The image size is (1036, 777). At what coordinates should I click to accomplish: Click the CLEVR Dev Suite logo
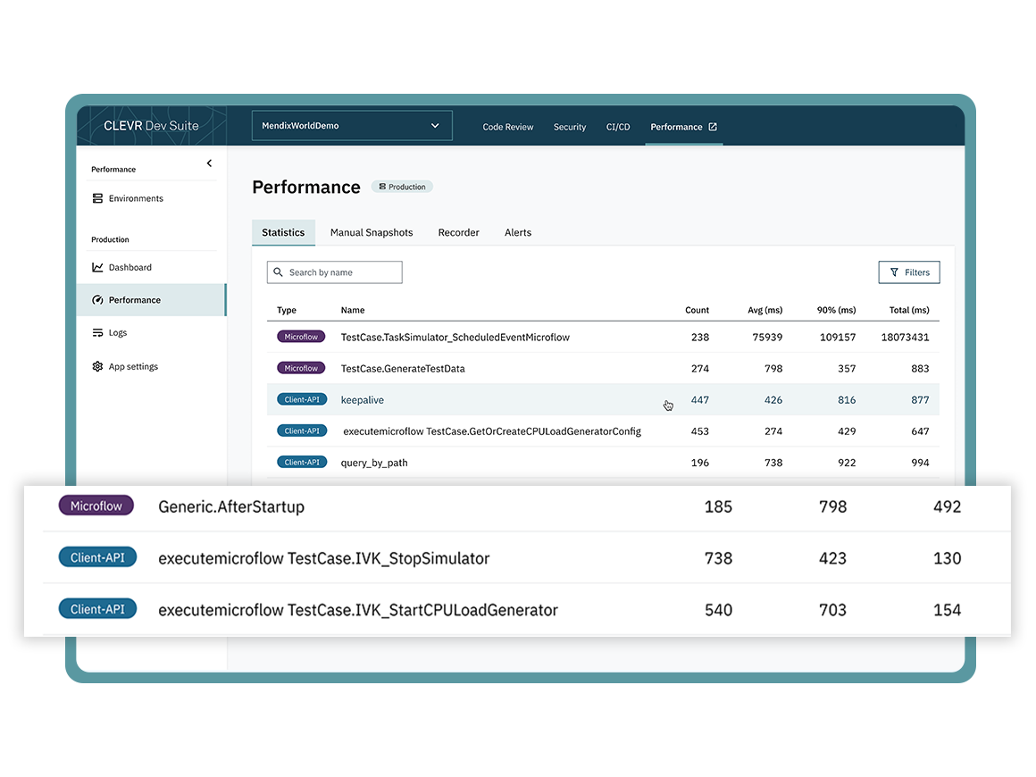click(151, 126)
